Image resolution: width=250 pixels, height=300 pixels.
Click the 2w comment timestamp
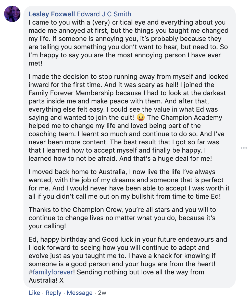102,293
